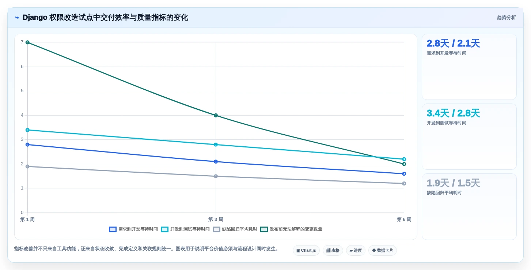Click the 第 1 周 x-axis label

click(x=27, y=220)
